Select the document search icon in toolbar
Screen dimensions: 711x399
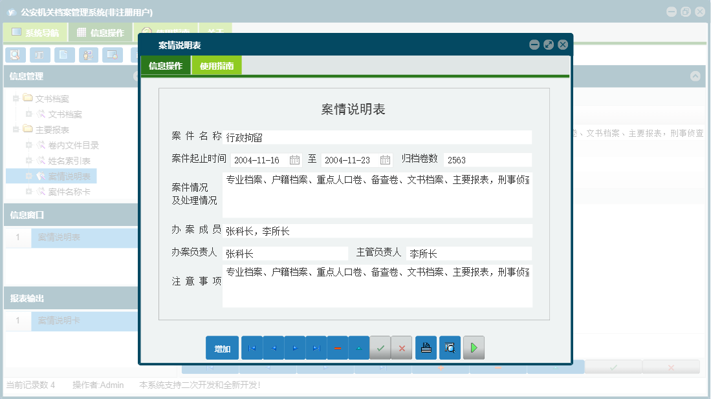click(15, 55)
